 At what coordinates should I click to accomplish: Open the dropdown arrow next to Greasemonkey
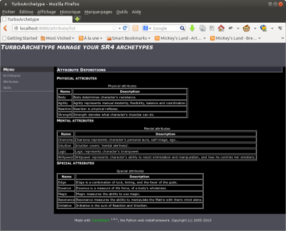coord(255,29)
